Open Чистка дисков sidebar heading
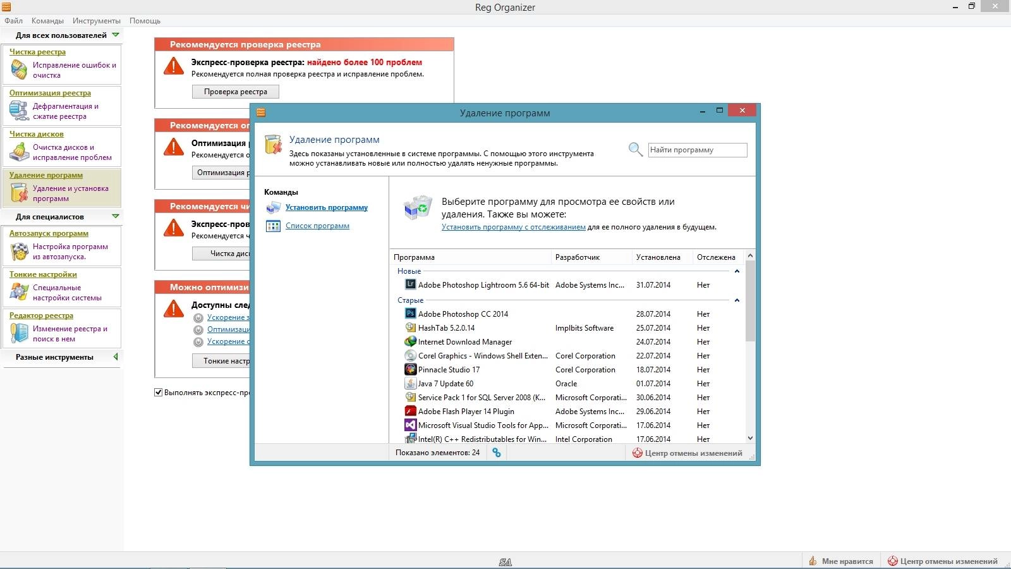Viewport: 1011px width, 569px height. [x=36, y=134]
